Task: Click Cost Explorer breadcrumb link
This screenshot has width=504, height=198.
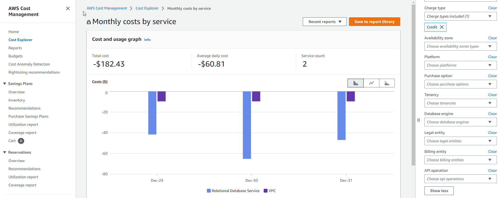Action: tap(147, 8)
